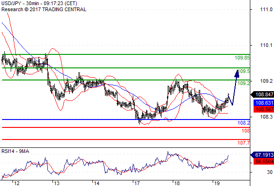Viewport: 274px width, 186px height.
Task: Click the black 108.847 current price tag
Action: click(262, 95)
